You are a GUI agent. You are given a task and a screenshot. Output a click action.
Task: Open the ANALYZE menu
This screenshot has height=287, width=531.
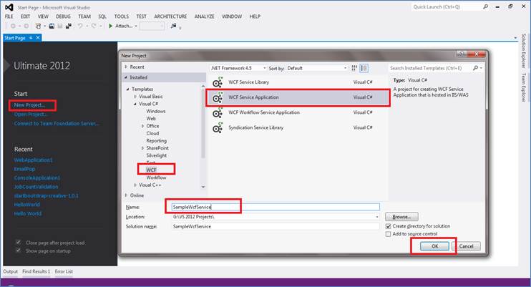pos(204,16)
